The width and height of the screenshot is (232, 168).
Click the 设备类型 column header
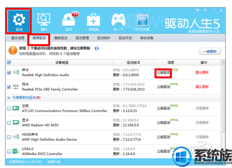pos(62,63)
